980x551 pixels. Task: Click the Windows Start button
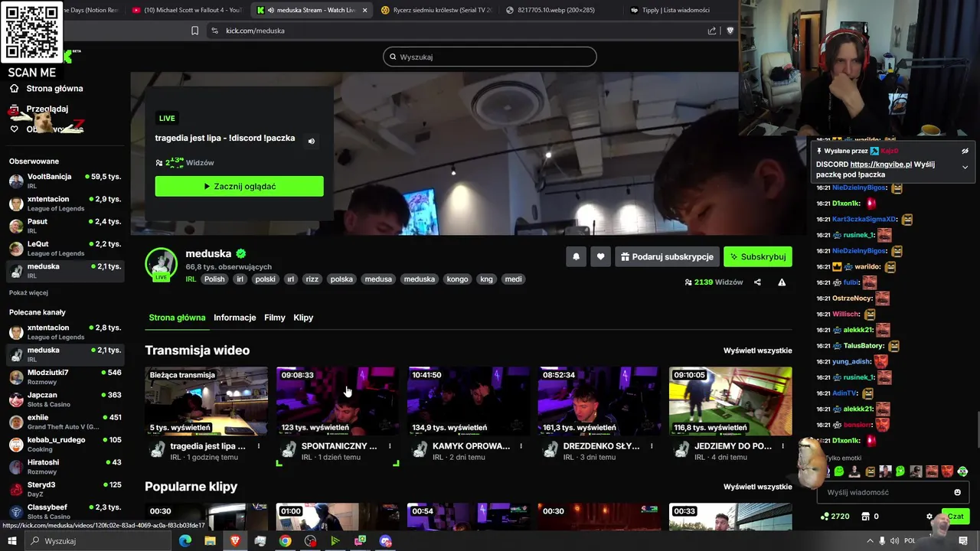point(13,541)
